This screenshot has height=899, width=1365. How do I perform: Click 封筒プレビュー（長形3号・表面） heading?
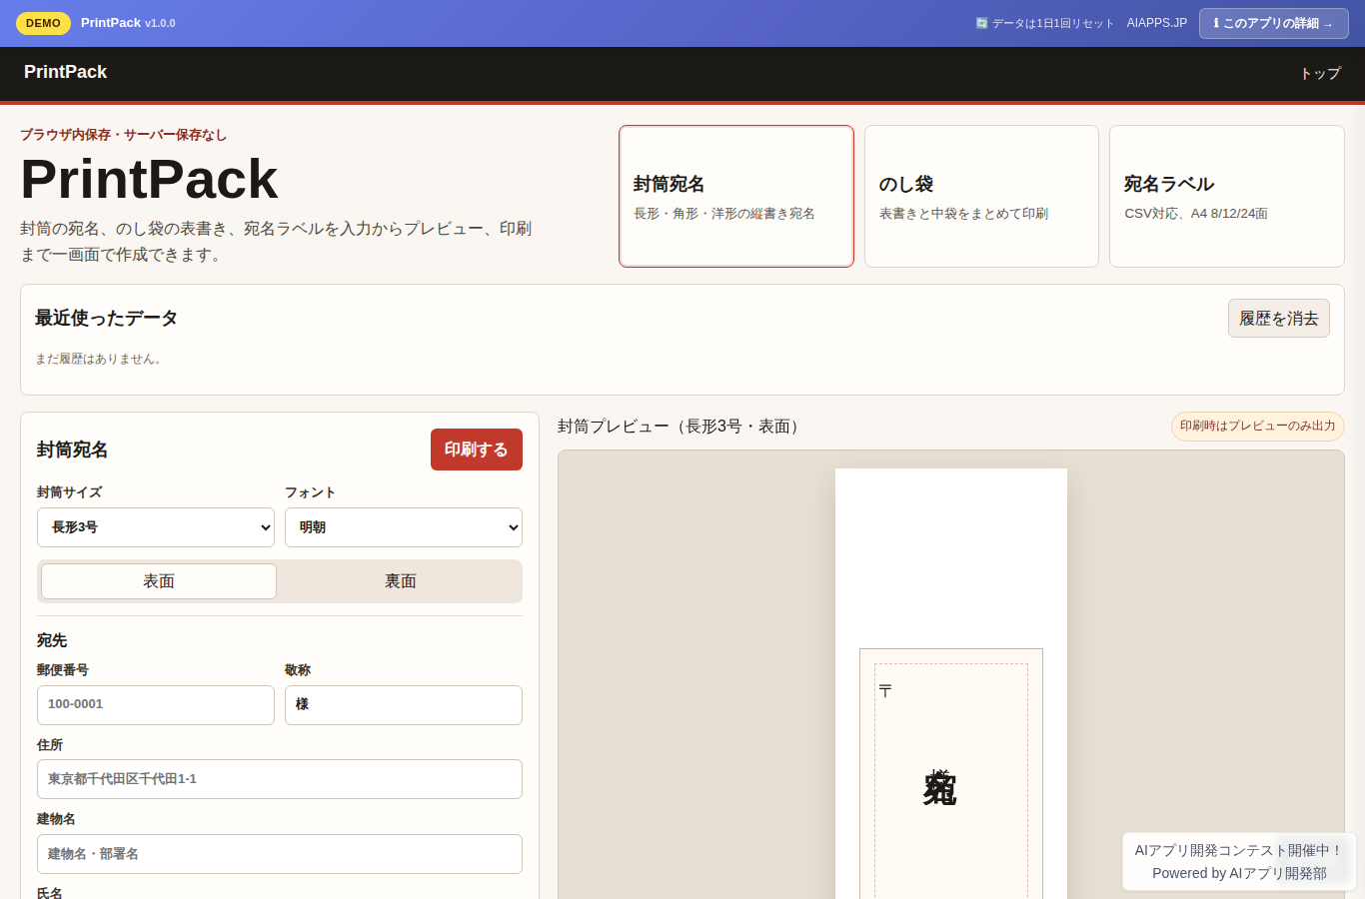[x=682, y=427]
